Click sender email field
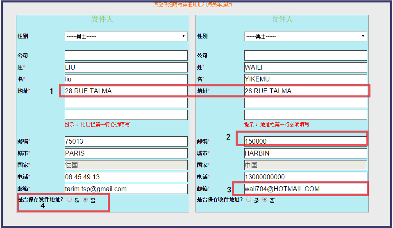393x228 pixels. 126,189
